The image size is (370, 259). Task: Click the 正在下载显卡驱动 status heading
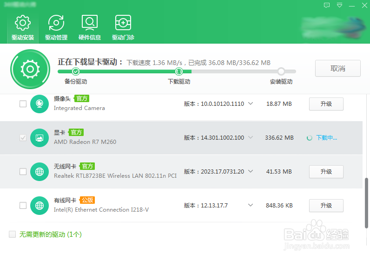click(90, 62)
